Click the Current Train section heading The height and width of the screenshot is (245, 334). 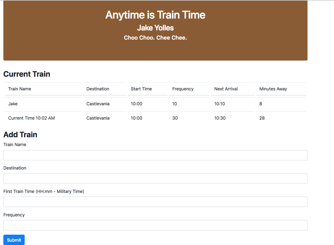click(x=27, y=74)
